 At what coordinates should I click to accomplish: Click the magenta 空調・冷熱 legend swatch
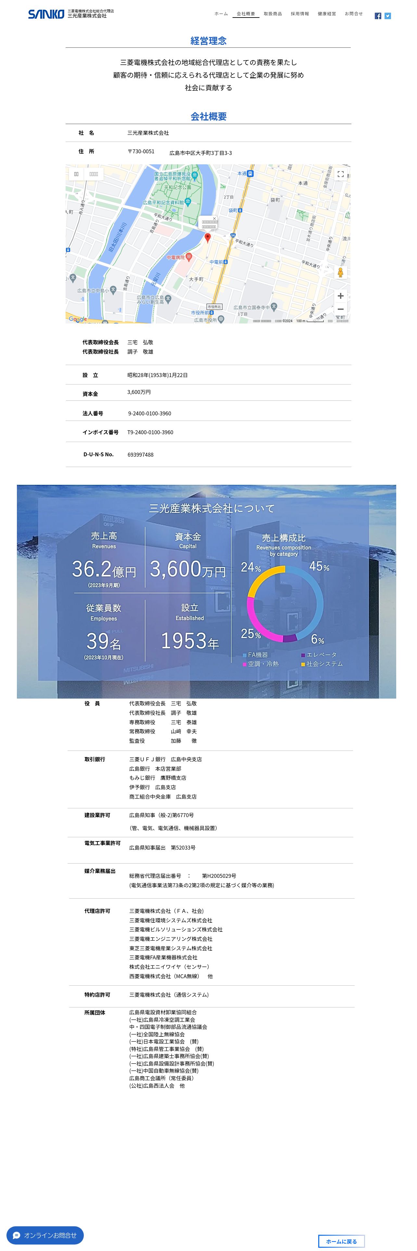pos(245,664)
